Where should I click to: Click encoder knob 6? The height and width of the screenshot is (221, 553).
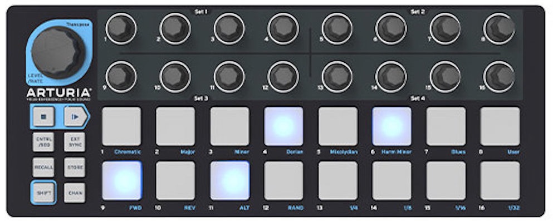pyautogui.click(x=391, y=28)
